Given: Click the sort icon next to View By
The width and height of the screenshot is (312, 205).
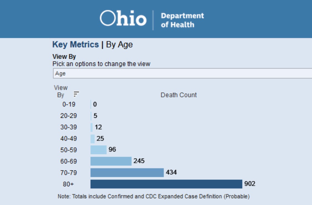Looking at the screenshot, I should coord(76,94).
